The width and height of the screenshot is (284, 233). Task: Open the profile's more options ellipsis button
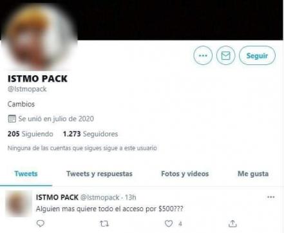coord(203,55)
